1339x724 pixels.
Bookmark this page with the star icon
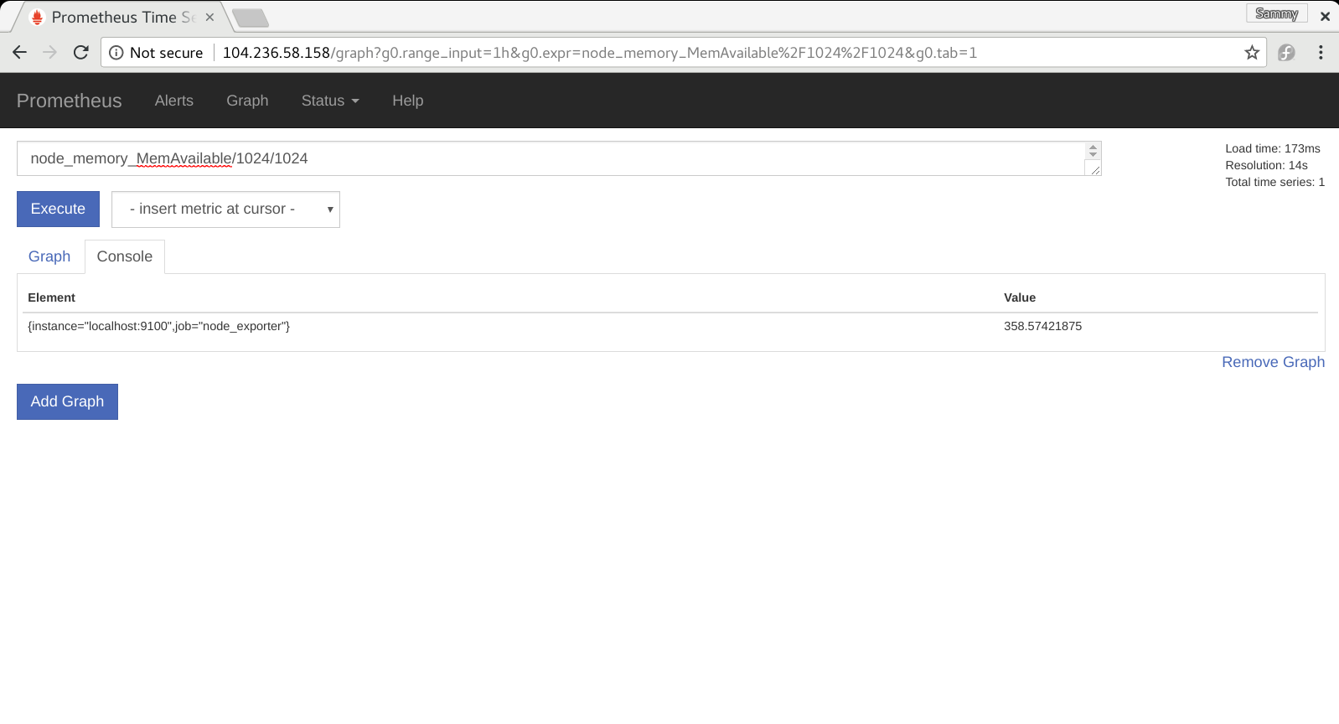(1252, 53)
